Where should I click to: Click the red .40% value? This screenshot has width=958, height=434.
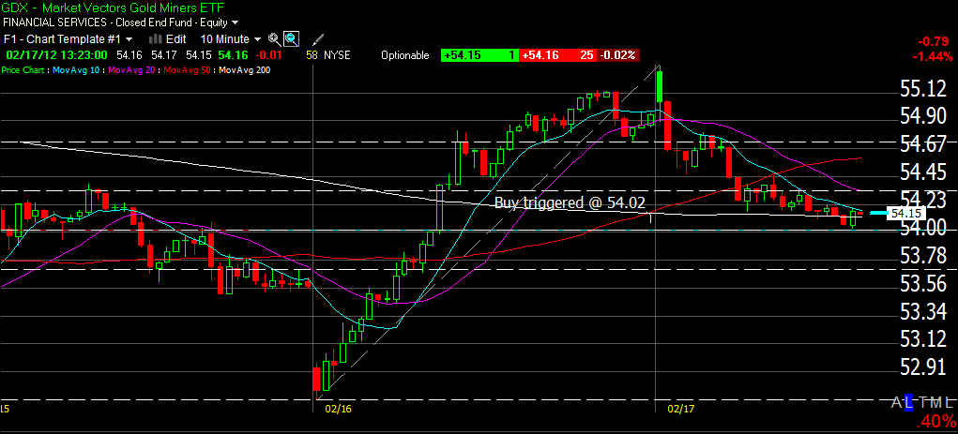tap(935, 421)
